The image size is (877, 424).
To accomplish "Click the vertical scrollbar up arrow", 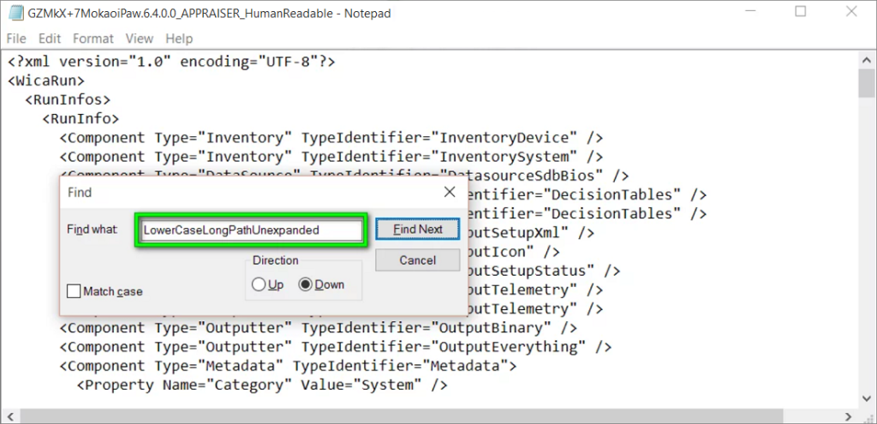I will 867,61.
